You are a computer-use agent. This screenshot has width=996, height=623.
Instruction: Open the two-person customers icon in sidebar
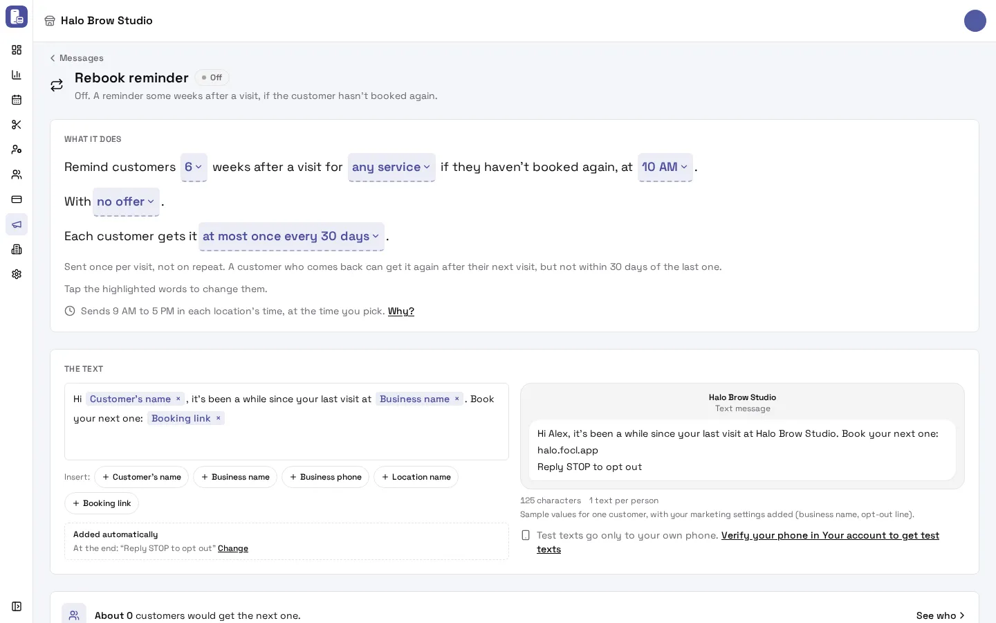coord(17,174)
